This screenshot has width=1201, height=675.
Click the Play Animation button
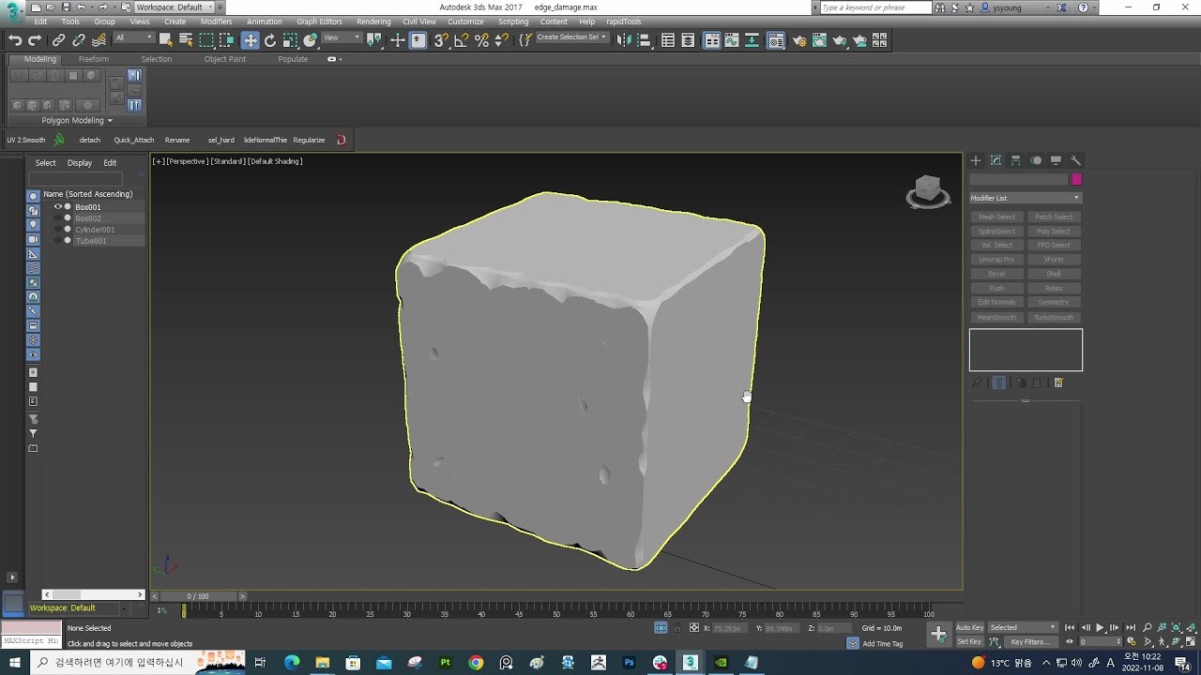point(1100,628)
